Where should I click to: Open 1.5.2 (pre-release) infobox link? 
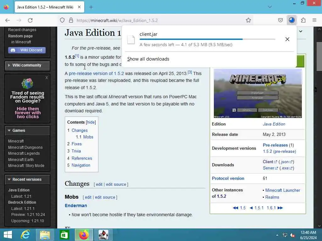[x=279, y=152]
